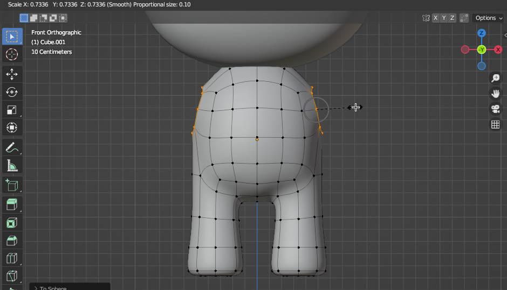Toggle Y axis mirror
The height and width of the screenshot is (290, 507).
(x=444, y=18)
